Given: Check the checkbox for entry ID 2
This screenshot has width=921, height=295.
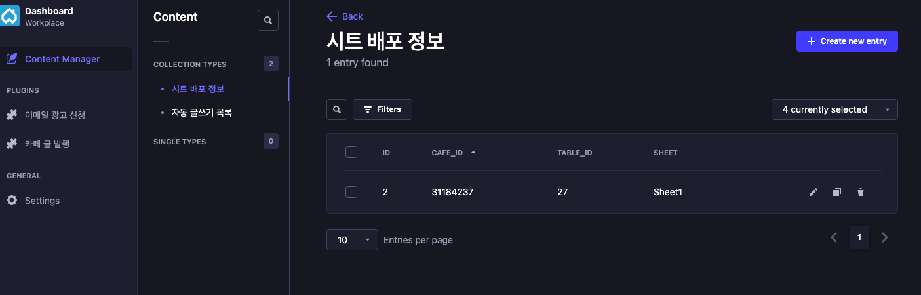Looking at the screenshot, I should click(351, 192).
